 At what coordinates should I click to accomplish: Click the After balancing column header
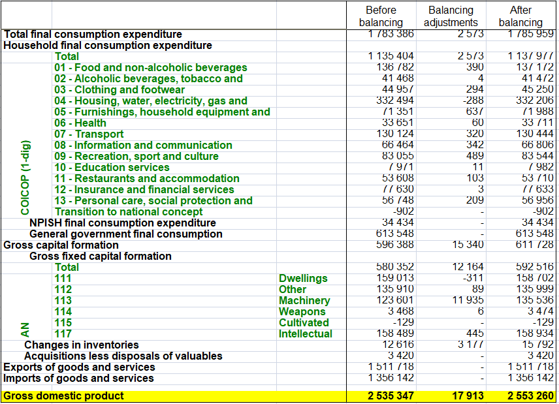pyautogui.click(x=520, y=16)
